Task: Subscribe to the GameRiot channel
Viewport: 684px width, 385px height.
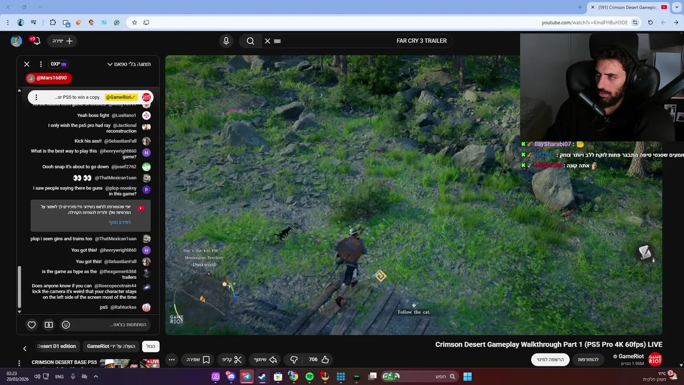Action: [550, 360]
